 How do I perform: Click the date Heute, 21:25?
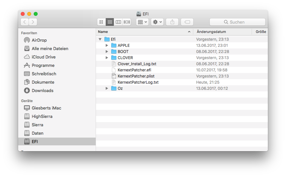pos(208,82)
